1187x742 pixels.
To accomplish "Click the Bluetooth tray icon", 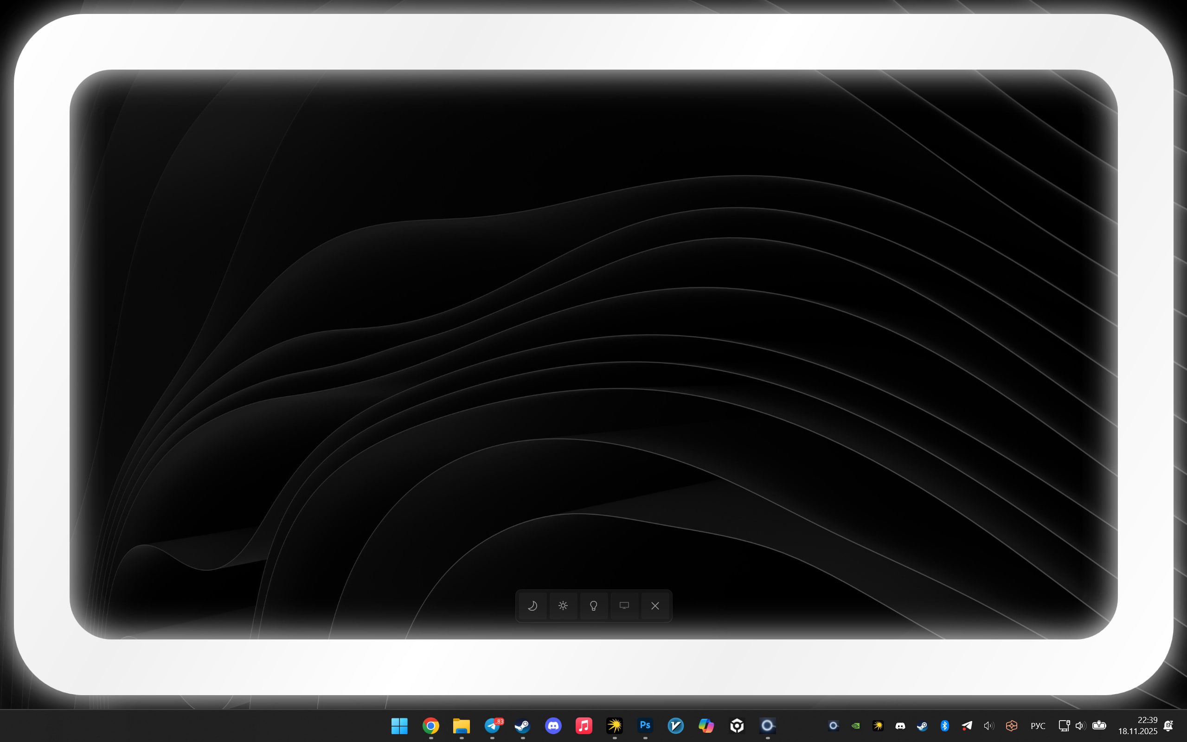I will click(x=945, y=725).
